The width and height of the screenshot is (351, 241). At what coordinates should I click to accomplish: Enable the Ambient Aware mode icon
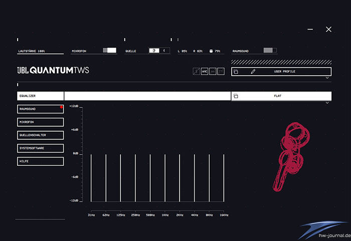click(213, 71)
